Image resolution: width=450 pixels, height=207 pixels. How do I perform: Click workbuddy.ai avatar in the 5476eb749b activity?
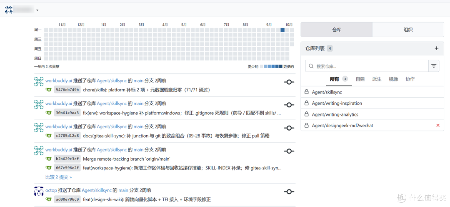point(39,81)
